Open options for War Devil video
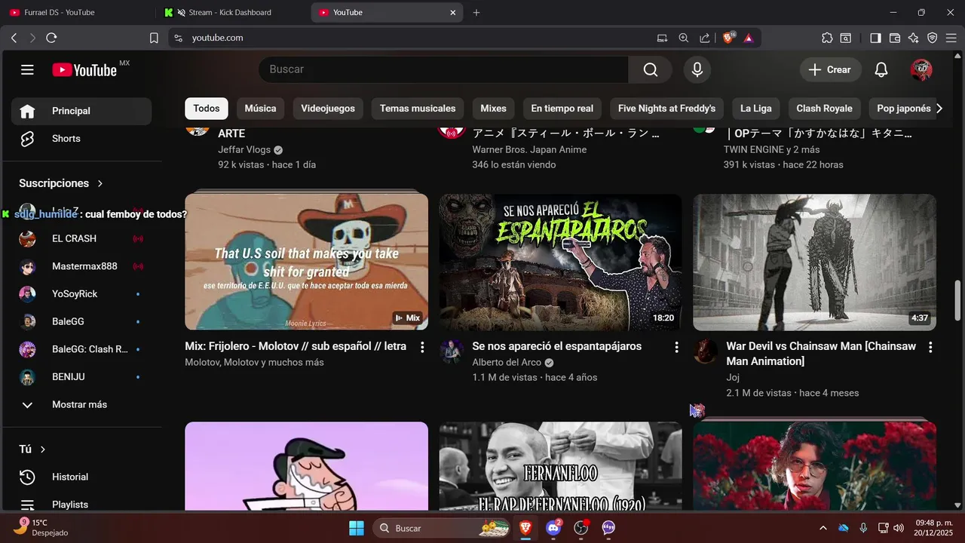 tap(930, 347)
